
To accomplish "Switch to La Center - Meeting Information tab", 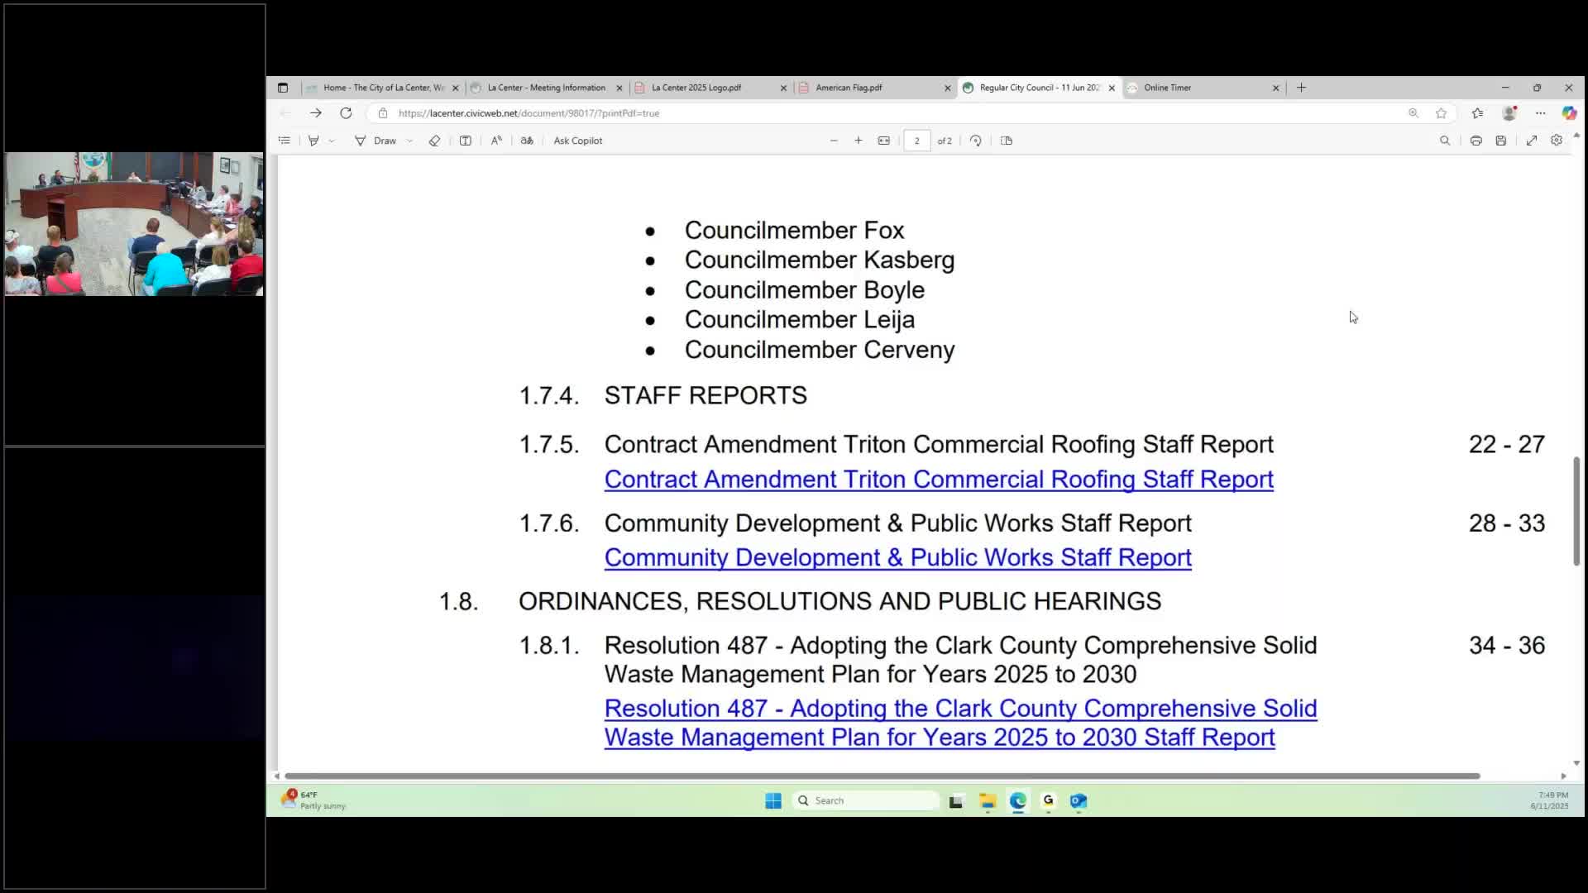I will point(546,88).
